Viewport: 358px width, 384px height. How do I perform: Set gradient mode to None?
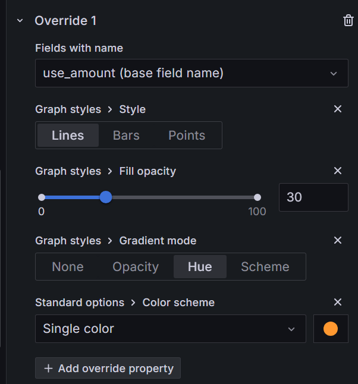click(x=68, y=267)
